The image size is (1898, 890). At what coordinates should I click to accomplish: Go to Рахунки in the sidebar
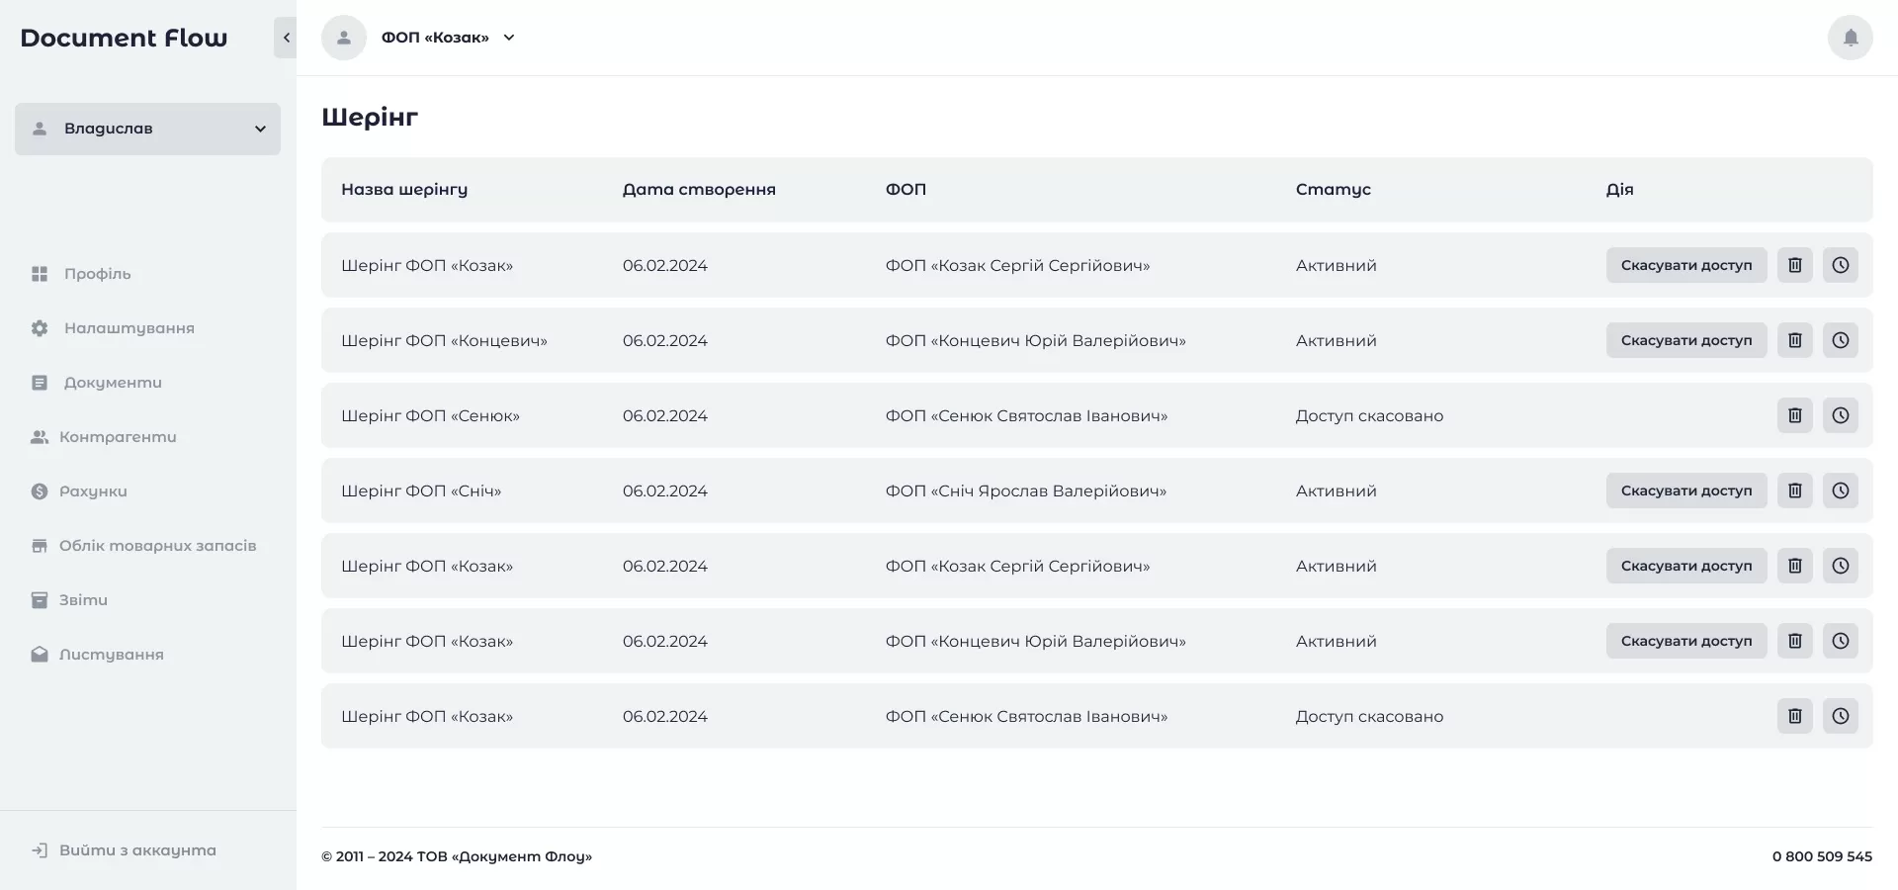click(x=93, y=491)
